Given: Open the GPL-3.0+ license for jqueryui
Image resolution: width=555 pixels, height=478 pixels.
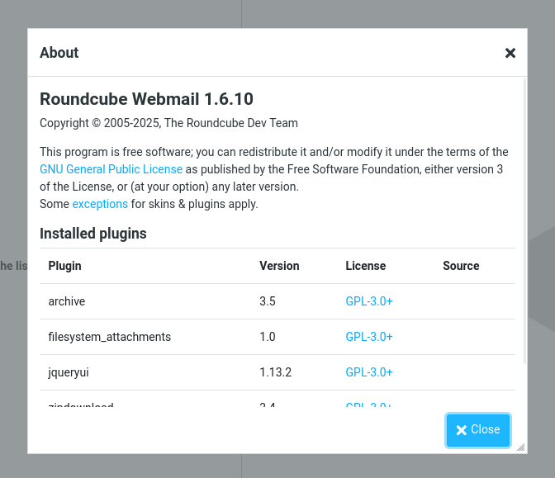Looking at the screenshot, I should 368,372.
